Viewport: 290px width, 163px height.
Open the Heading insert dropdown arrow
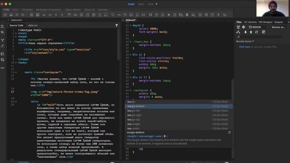(x=27, y=15)
